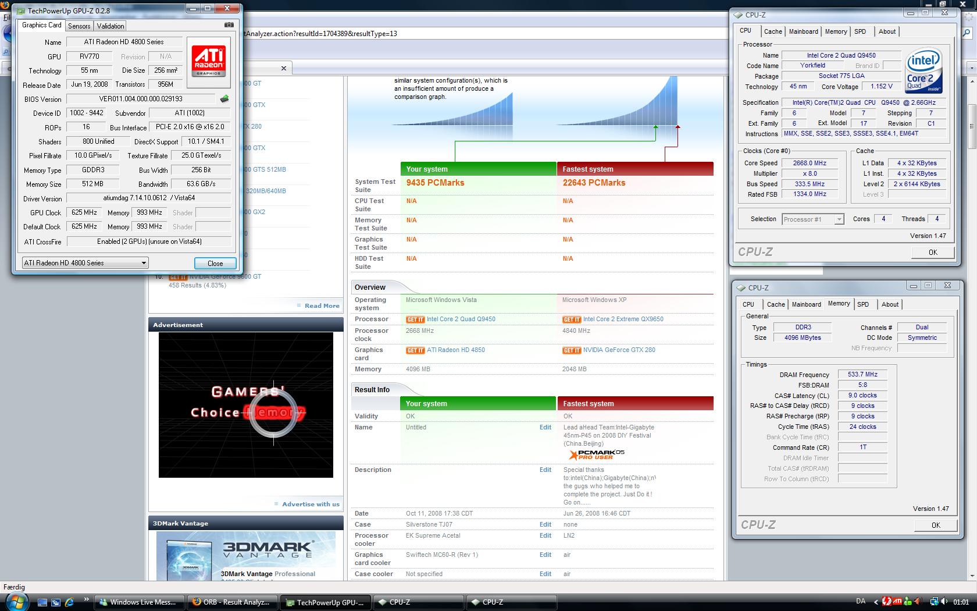Click Edit next to EK Supreme Acetal cooler
The width and height of the screenshot is (977, 611).
[x=545, y=536]
